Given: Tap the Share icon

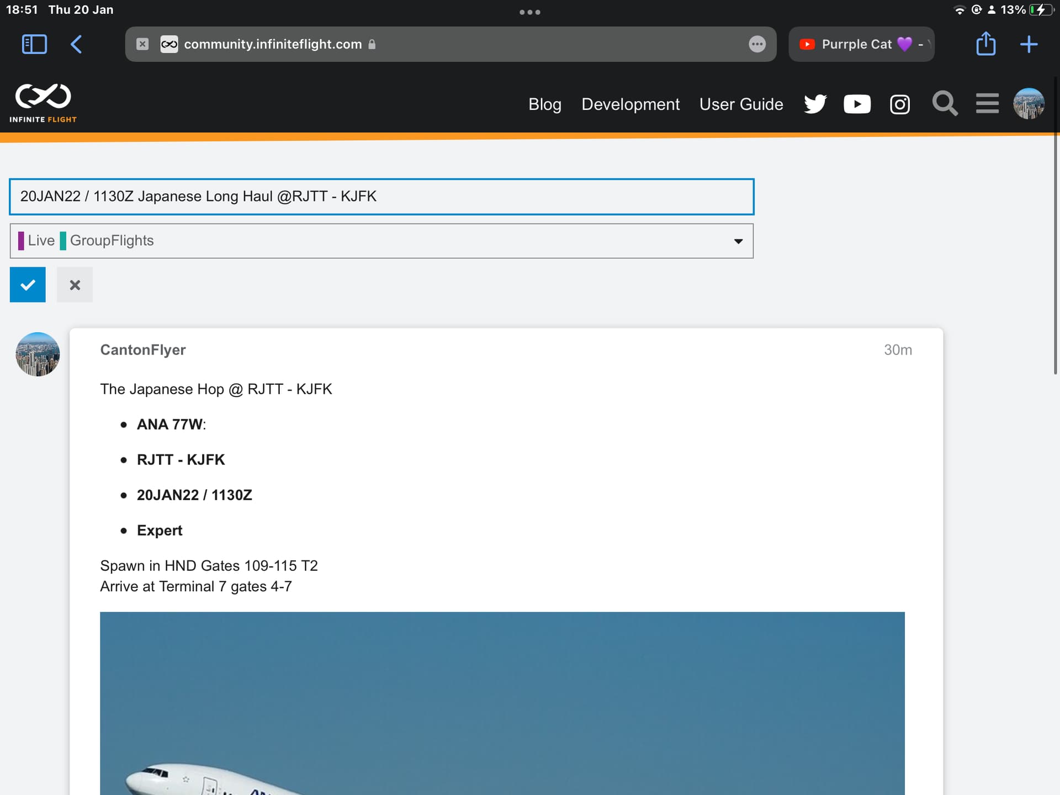Looking at the screenshot, I should tap(985, 44).
